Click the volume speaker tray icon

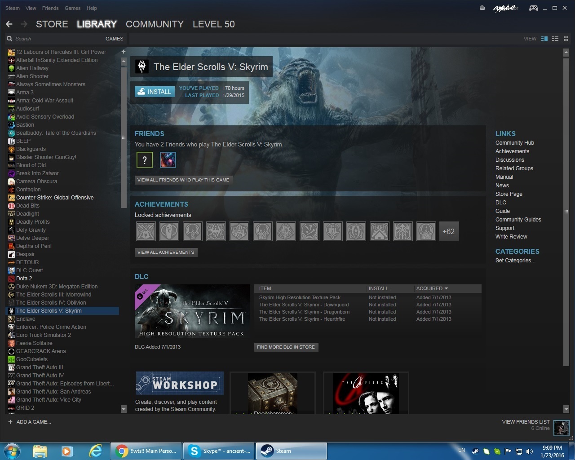coord(530,451)
